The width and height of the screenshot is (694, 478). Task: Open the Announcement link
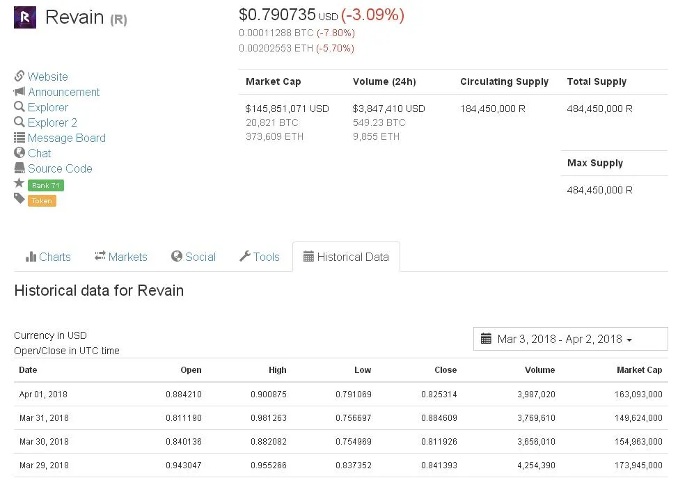coord(64,92)
